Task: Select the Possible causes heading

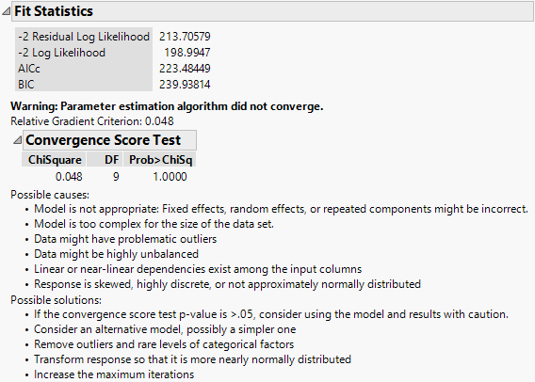Action: click(x=50, y=195)
